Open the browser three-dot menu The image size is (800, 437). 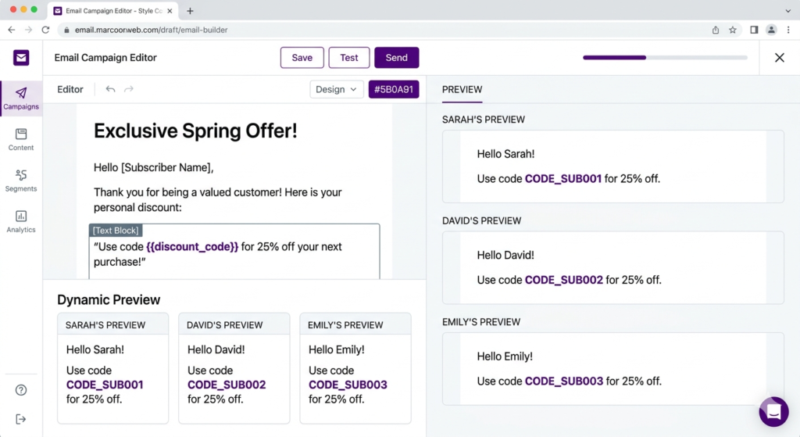pyautogui.click(x=788, y=30)
